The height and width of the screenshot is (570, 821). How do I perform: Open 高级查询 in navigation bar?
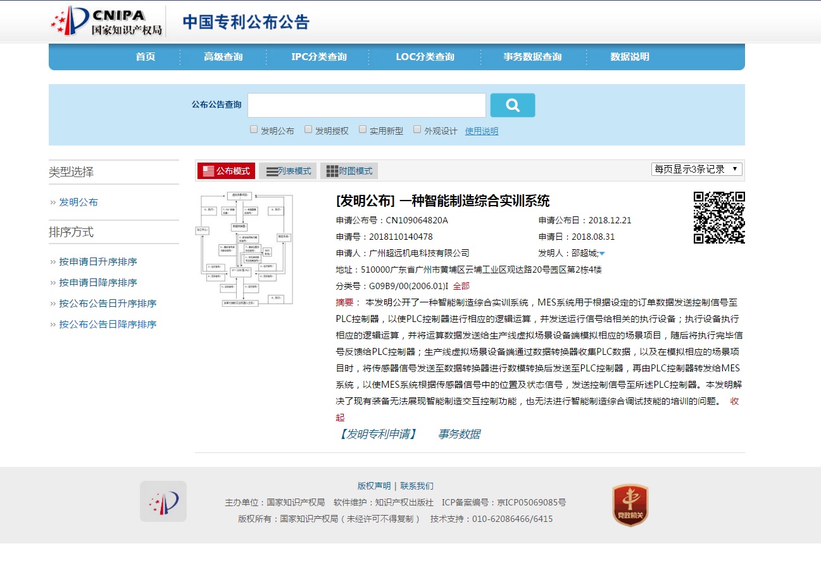point(223,57)
